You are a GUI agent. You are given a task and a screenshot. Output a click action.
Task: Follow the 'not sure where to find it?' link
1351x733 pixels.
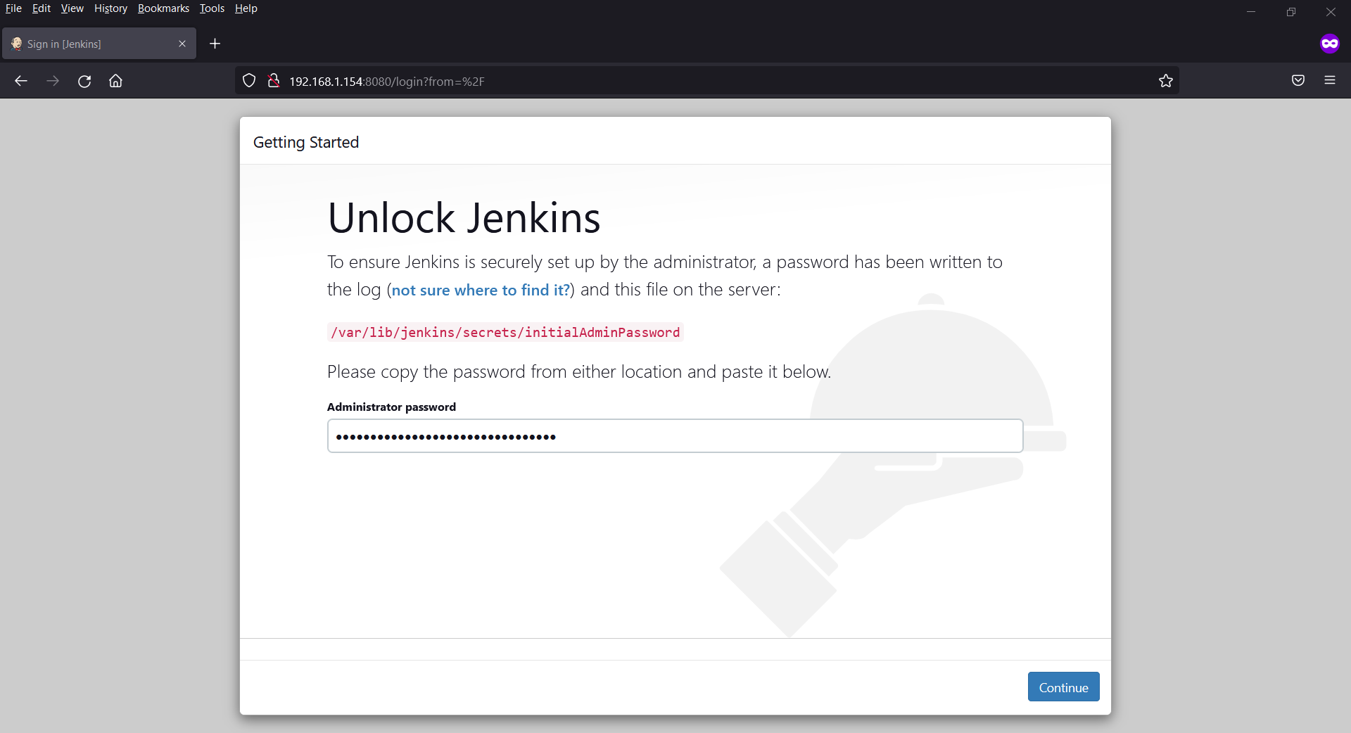point(481,290)
